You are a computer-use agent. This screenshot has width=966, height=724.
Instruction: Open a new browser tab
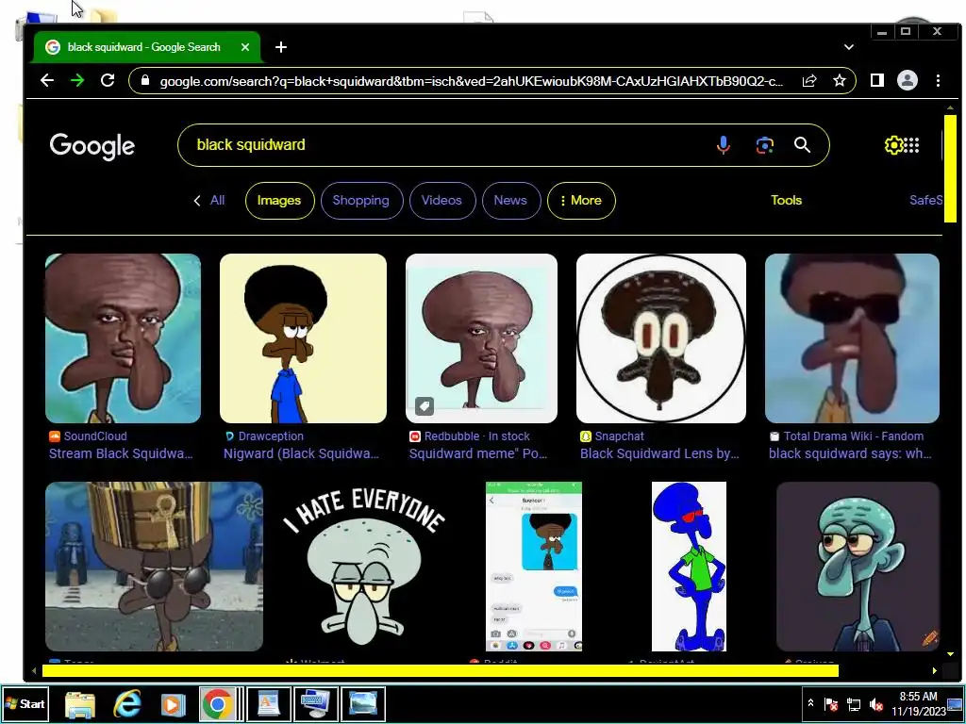pyautogui.click(x=281, y=47)
